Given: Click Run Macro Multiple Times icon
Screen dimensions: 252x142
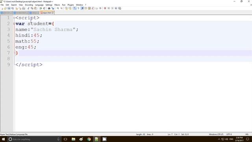Looking at the screenshot, I should click(116, 8).
